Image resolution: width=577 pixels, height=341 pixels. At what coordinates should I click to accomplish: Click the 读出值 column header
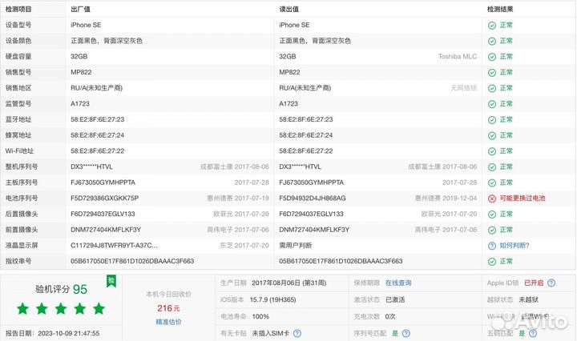289,9
